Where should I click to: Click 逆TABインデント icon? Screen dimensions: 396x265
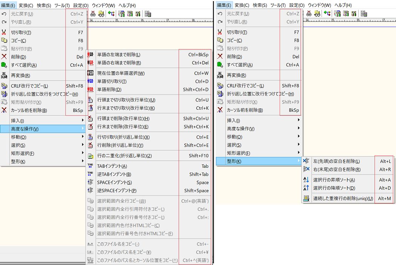click(x=91, y=174)
